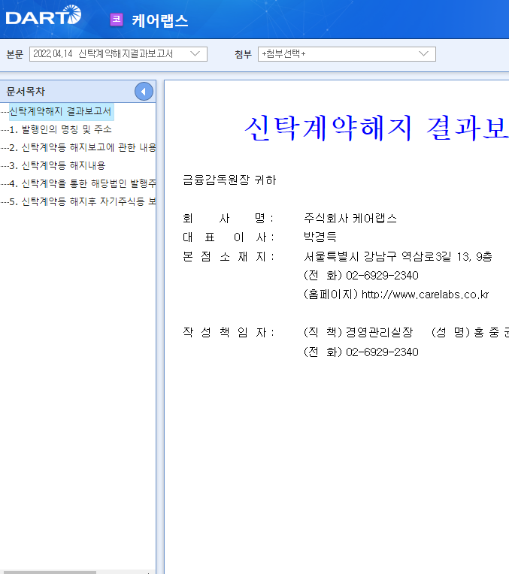Click the 작성책임자 label
This screenshot has height=574, width=509.
tap(229, 332)
